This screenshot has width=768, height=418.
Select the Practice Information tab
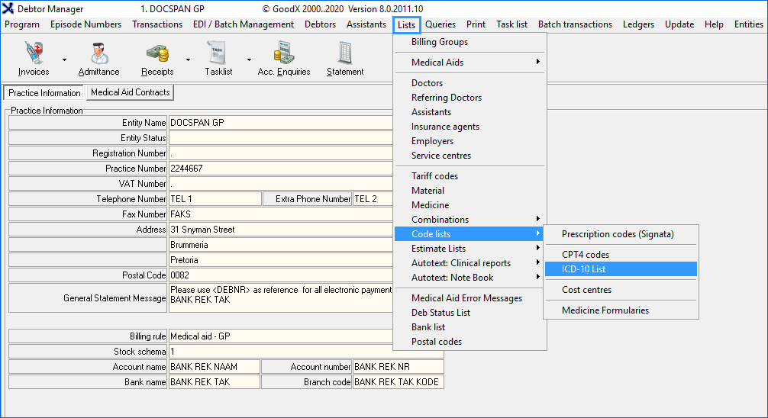point(44,93)
